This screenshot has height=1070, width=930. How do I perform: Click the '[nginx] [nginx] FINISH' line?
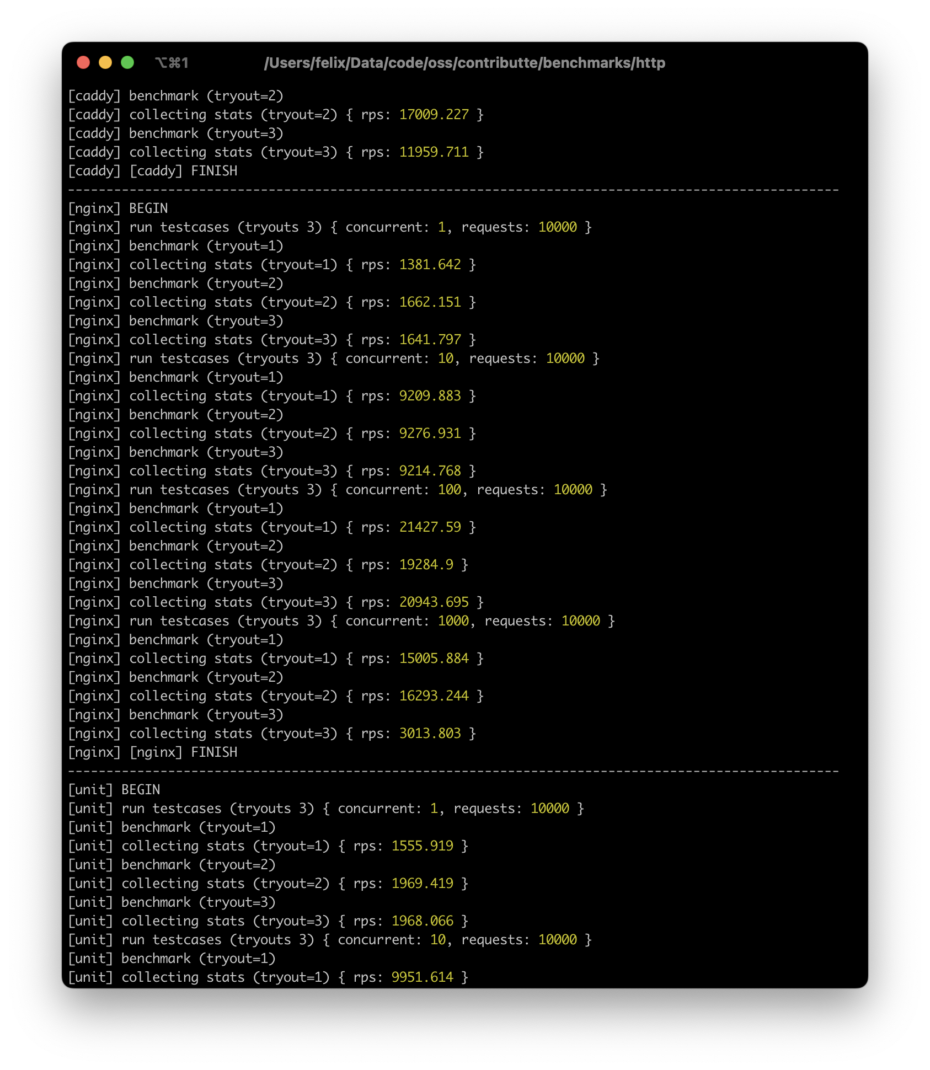tap(153, 752)
